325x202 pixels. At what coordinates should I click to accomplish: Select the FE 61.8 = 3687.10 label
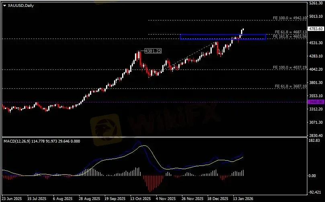point(290,86)
